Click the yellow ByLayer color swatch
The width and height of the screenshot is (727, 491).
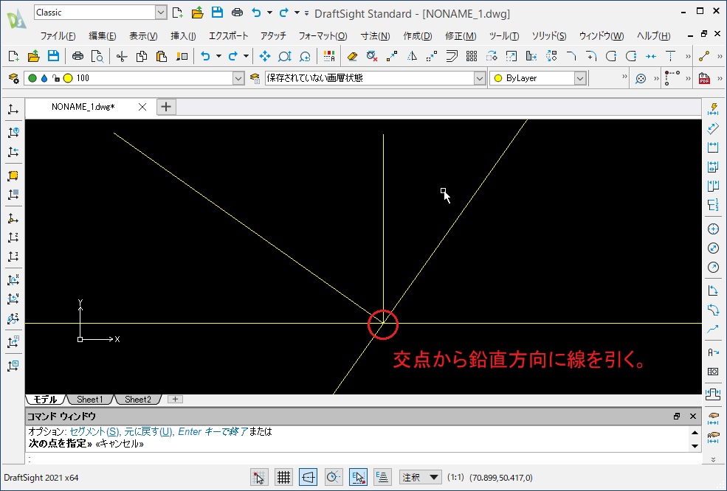click(498, 78)
